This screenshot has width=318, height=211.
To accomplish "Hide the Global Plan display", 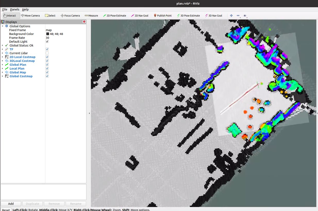I will 47,65.
